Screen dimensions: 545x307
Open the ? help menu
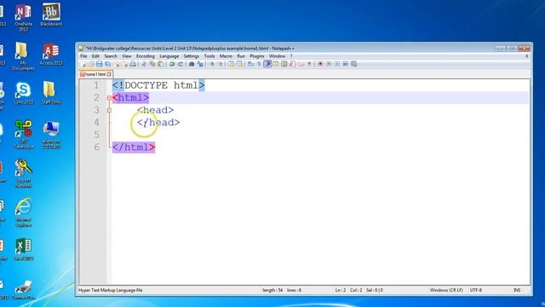[291, 56]
